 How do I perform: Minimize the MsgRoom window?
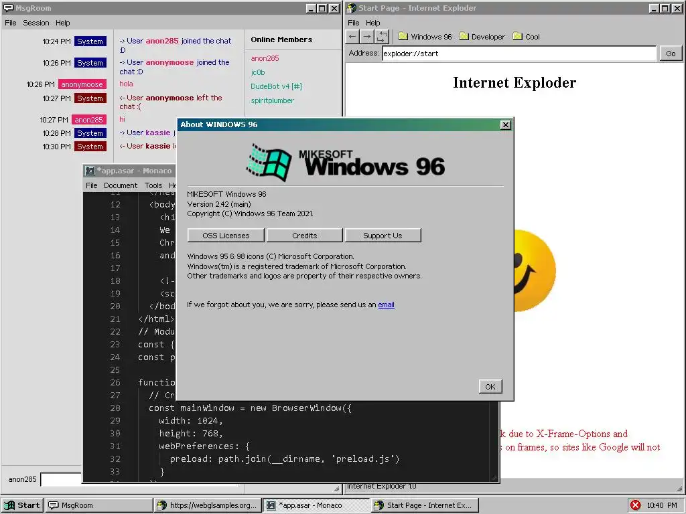tap(311, 8)
